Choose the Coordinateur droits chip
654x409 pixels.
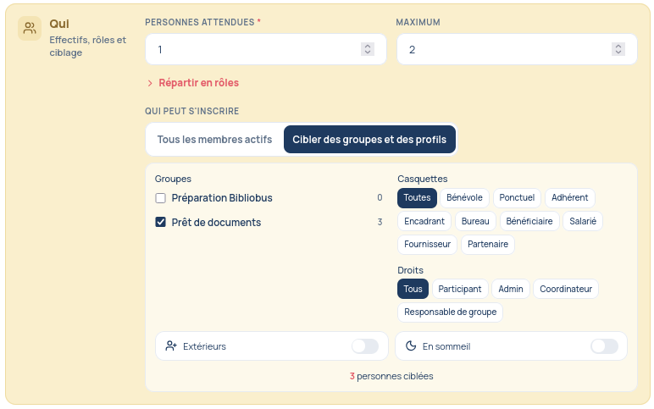point(566,289)
